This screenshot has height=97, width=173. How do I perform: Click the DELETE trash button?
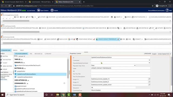point(117,17)
